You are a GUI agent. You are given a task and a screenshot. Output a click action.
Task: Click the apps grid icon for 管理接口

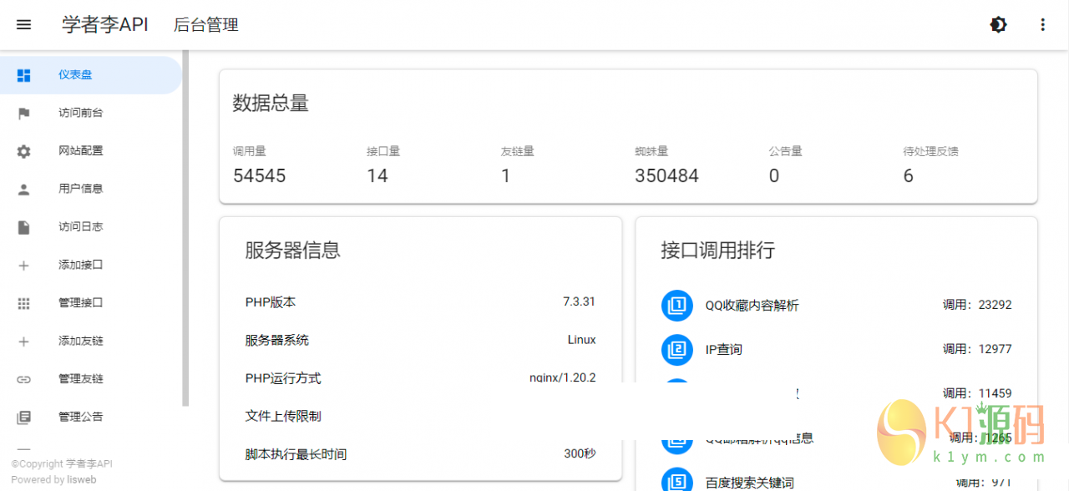coord(23,303)
